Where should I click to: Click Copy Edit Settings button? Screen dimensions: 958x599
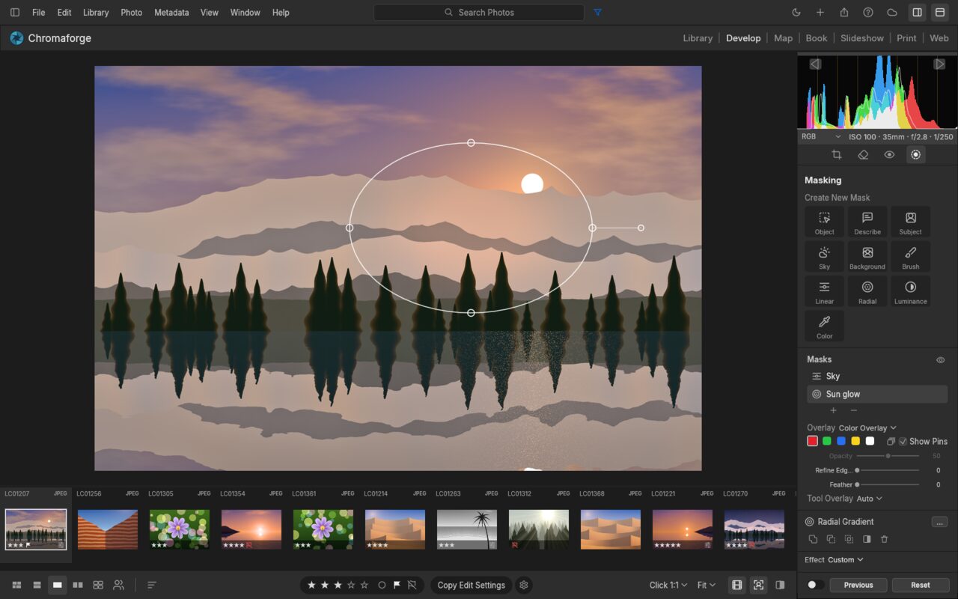(x=472, y=585)
